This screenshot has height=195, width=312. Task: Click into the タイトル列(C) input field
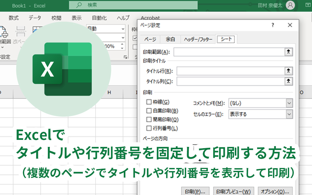231,81
